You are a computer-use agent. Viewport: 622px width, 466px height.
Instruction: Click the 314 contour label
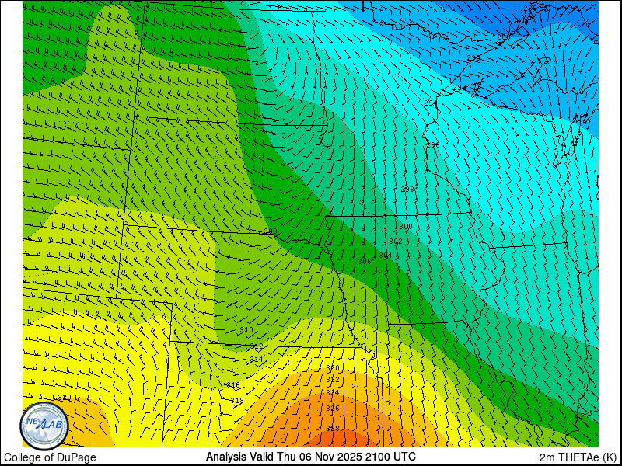tap(257, 360)
